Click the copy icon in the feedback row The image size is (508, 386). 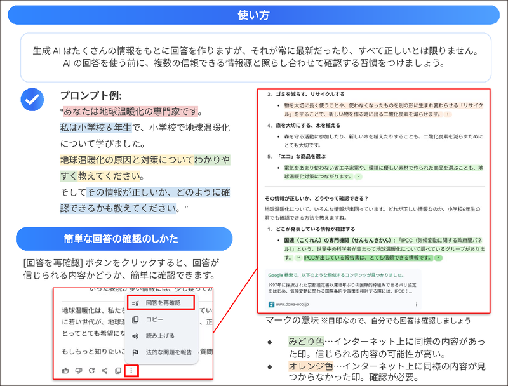[x=117, y=371]
